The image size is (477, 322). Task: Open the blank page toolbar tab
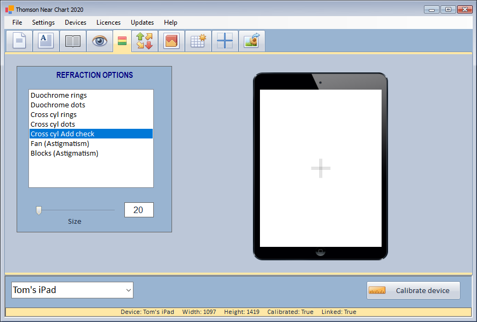click(19, 41)
